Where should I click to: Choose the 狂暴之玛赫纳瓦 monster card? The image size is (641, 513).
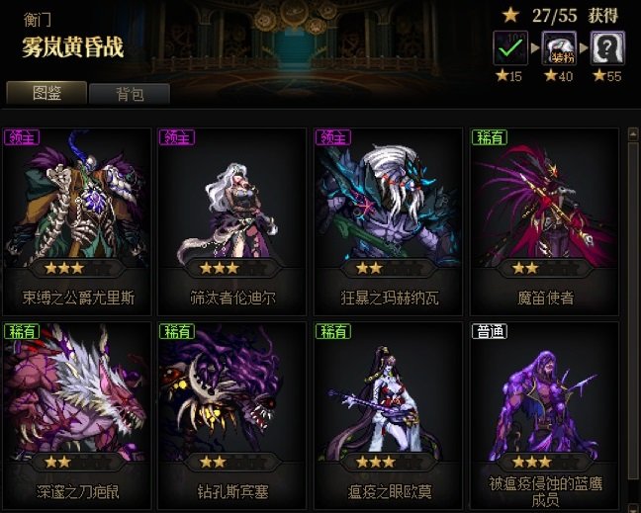(x=389, y=221)
